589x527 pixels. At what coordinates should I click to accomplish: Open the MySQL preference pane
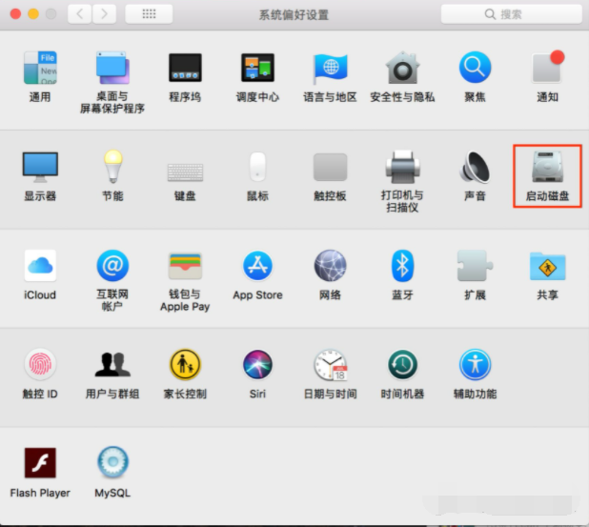click(112, 464)
